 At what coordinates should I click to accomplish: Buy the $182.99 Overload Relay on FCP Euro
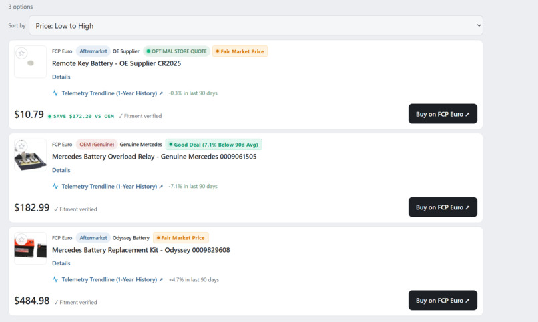(443, 207)
